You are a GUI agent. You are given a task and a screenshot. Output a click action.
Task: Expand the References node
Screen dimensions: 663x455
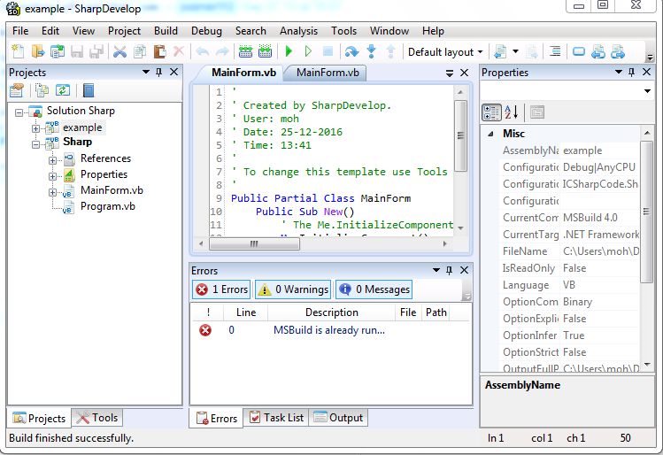point(52,160)
